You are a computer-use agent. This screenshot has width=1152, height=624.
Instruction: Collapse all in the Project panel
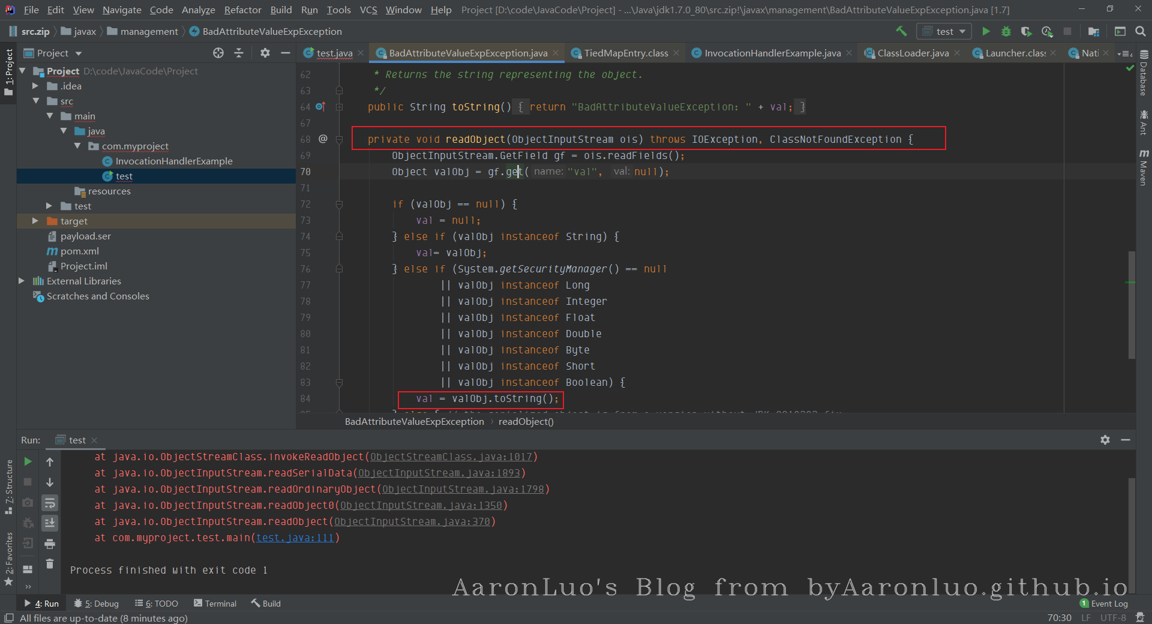[x=239, y=53]
